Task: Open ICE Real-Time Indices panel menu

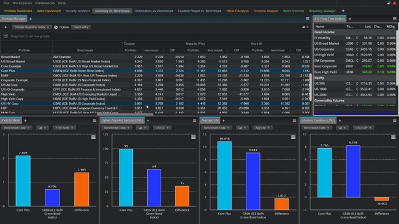Action: pos(395,19)
